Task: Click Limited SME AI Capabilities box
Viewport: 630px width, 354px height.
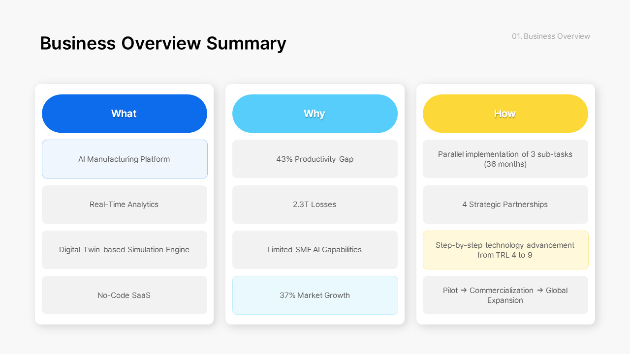Action: tap(315, 250)
